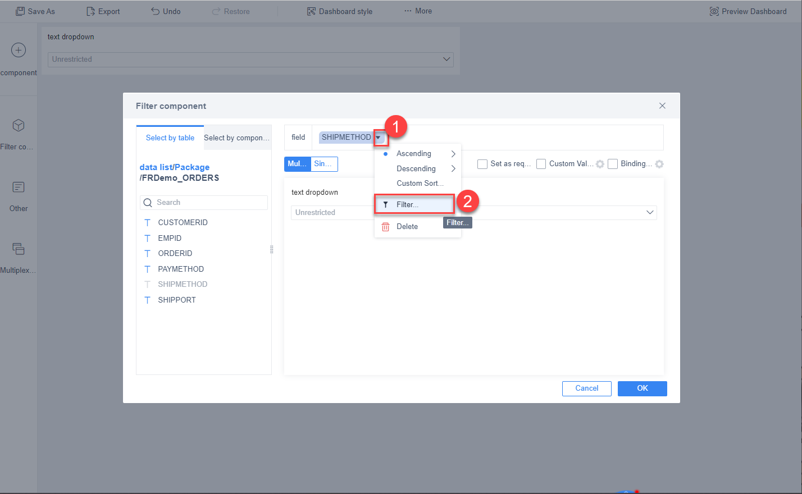Open the Other components icon
802x494 pixels.
point(19,187)
